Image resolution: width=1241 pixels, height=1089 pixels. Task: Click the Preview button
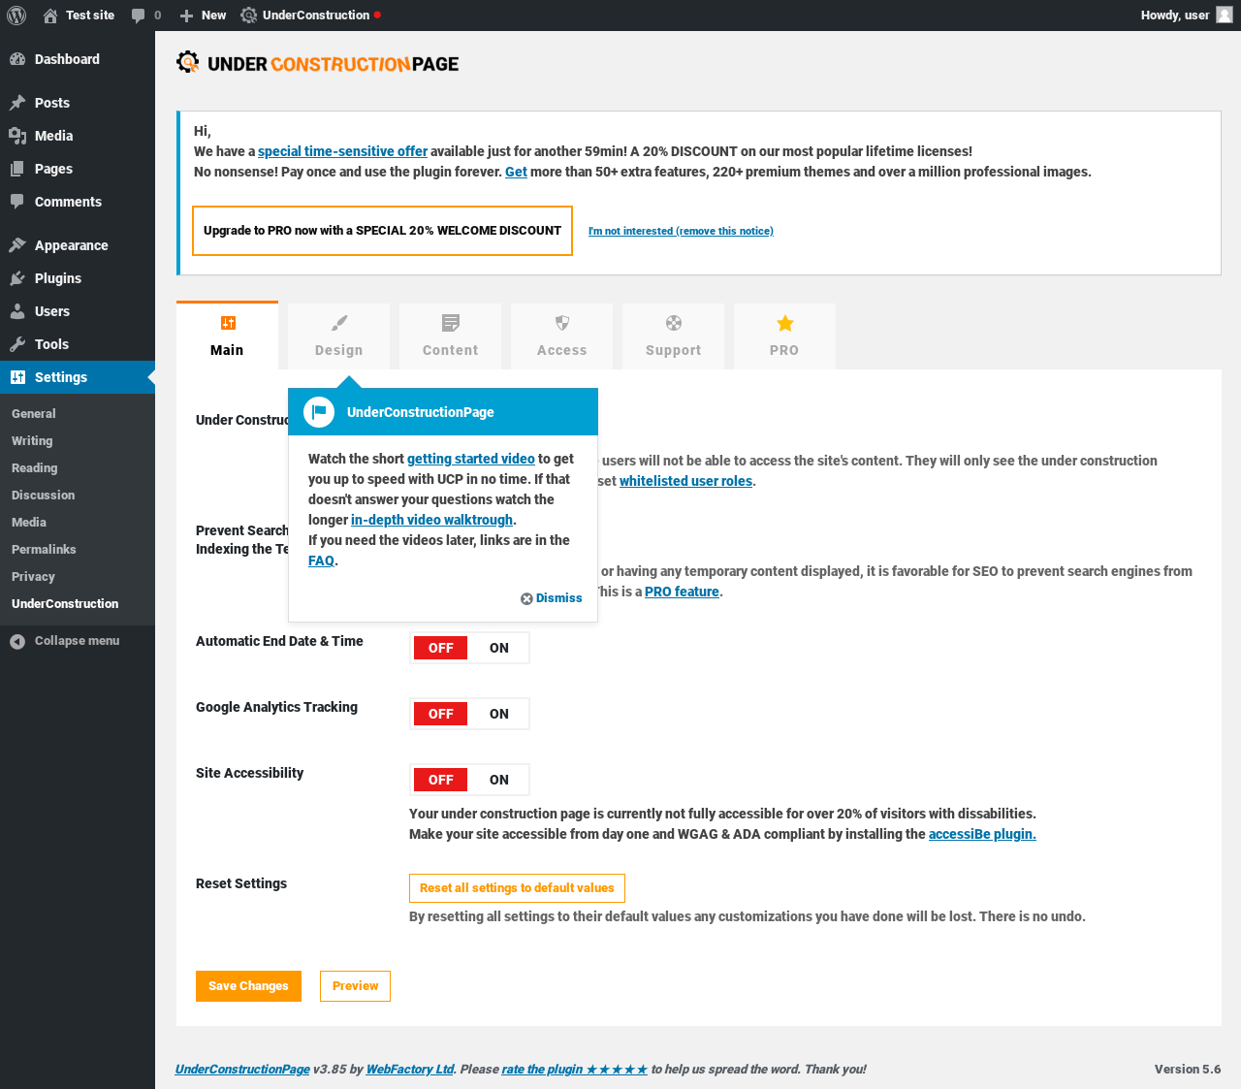point(355,986)
